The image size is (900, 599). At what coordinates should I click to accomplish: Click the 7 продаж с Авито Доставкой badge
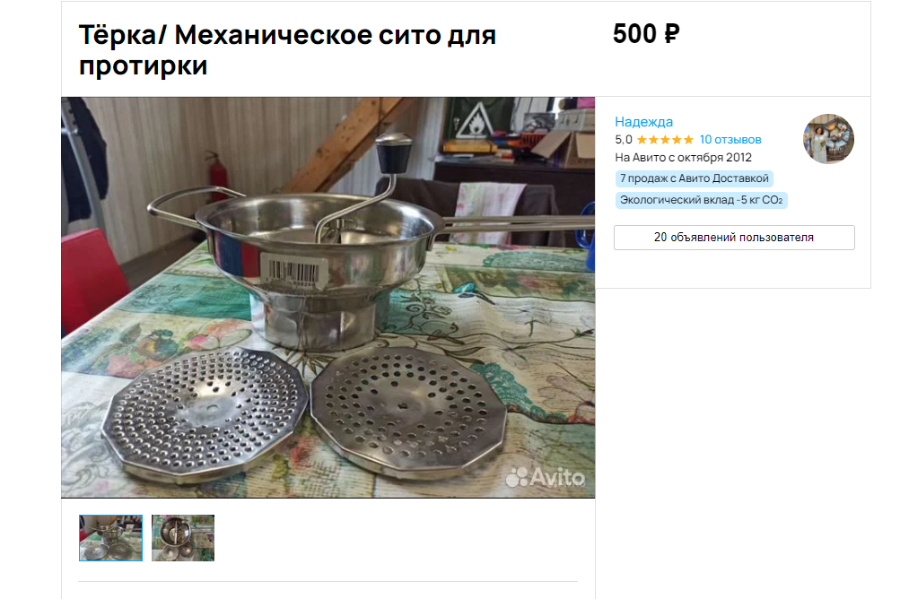click(694, 178)
